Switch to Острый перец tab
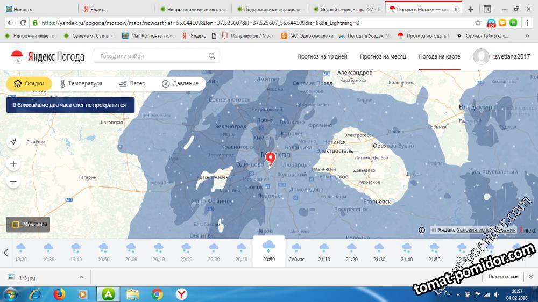The width and height of the screenshot is (538, 302). pyautogui.click(x=346, y=9)
